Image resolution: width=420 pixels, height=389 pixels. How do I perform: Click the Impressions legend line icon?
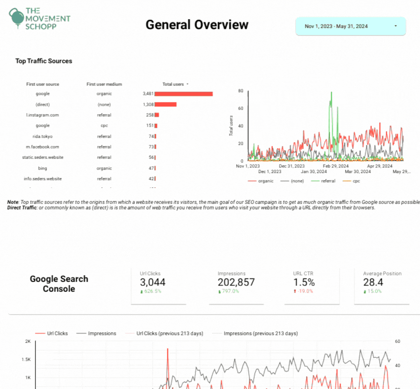coord(81,333)
